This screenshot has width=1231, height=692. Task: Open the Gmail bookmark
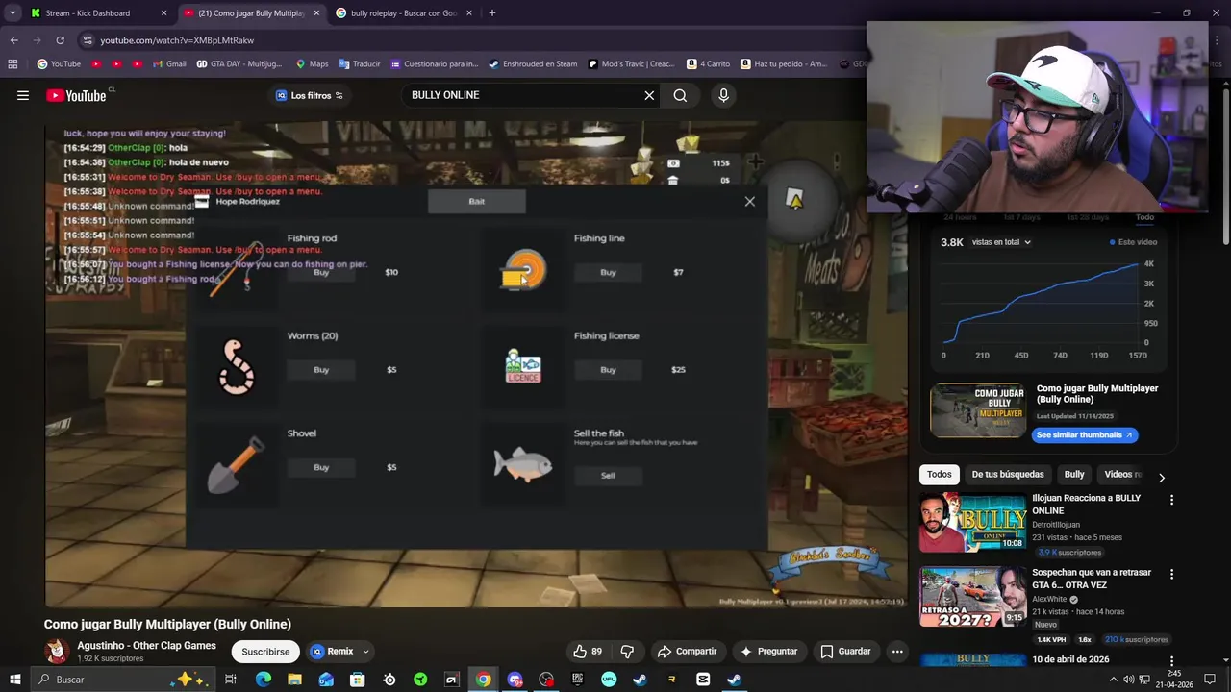point(169,64)
